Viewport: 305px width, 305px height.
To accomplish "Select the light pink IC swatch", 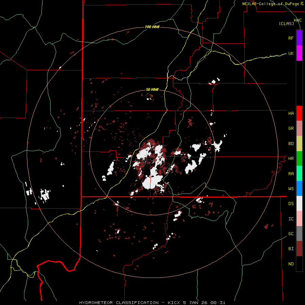I will tap(299, 219).
